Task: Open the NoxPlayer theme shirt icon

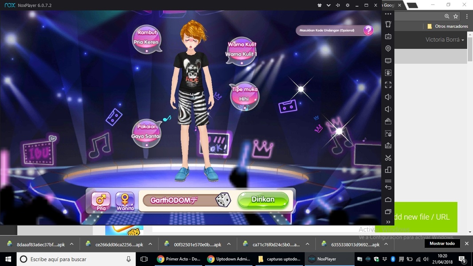Action: pos(320,5)
